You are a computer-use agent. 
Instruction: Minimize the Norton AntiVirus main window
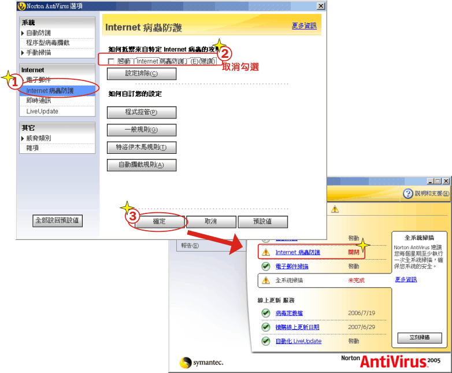coord(431,182)
